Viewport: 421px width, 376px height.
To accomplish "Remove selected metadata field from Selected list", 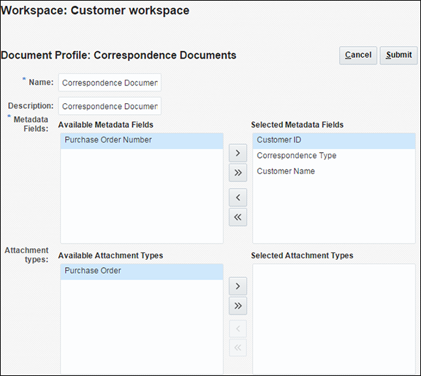I will coord(238,198).
